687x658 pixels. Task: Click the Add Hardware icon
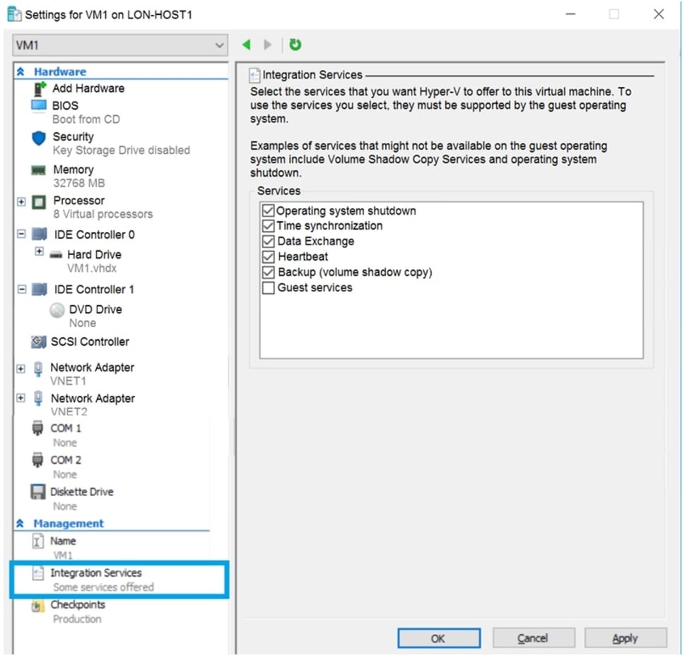point(39,88)
